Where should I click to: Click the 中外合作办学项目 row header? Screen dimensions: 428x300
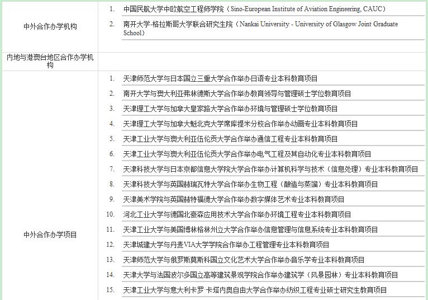[50, 235]
